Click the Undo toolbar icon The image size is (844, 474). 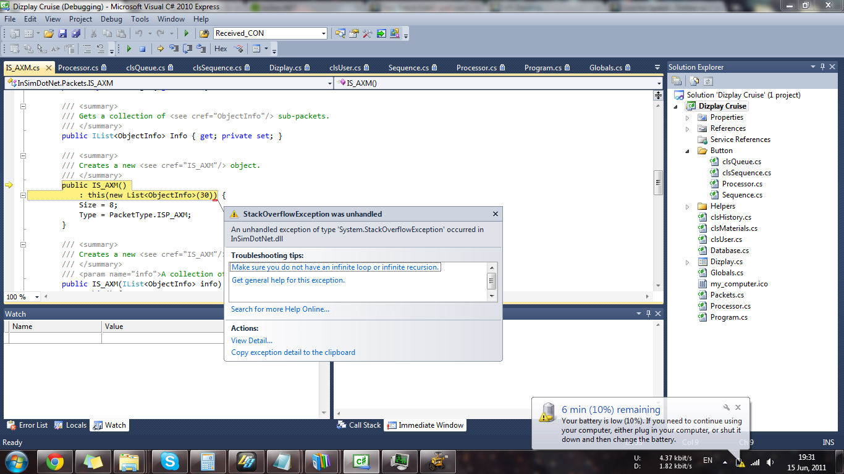[139, 33]
